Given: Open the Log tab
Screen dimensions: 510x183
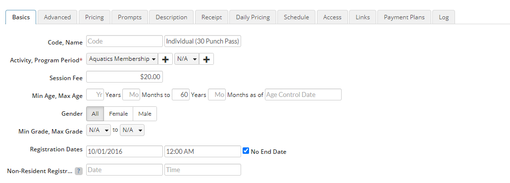Looking at the screenshot, I should 444,17.
